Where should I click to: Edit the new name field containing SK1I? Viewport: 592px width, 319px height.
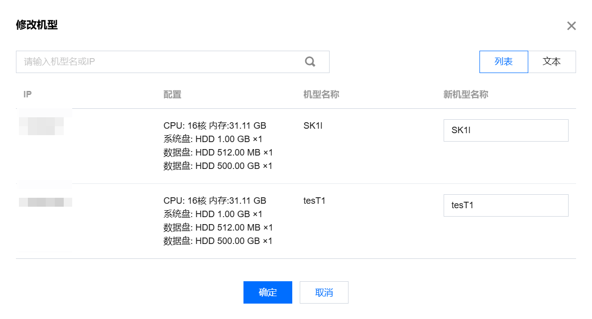505,130
